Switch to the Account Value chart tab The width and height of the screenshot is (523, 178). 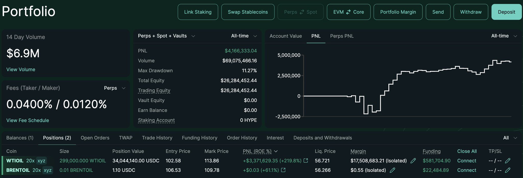pos(286,36)
